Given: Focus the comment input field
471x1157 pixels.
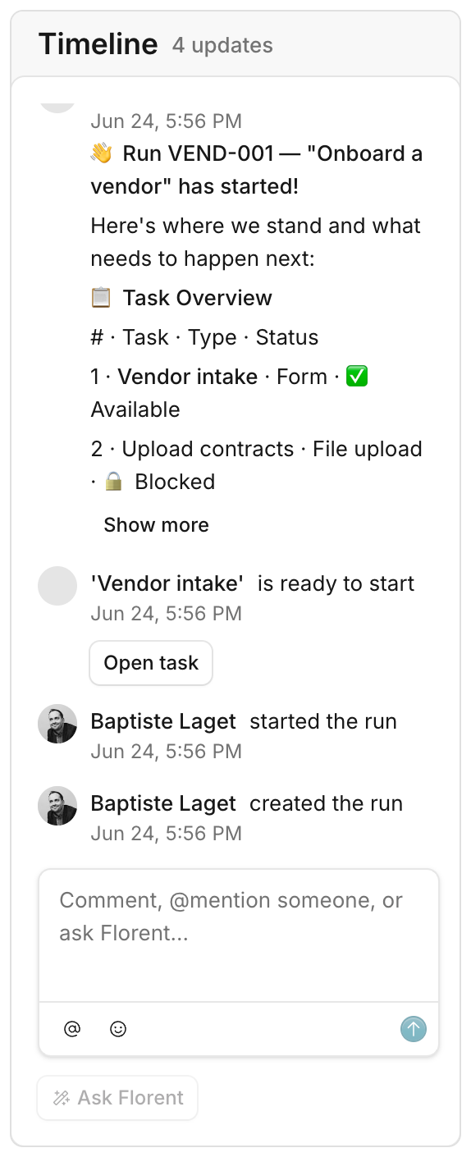Looking at the screenshot, I should pos(239,936).
